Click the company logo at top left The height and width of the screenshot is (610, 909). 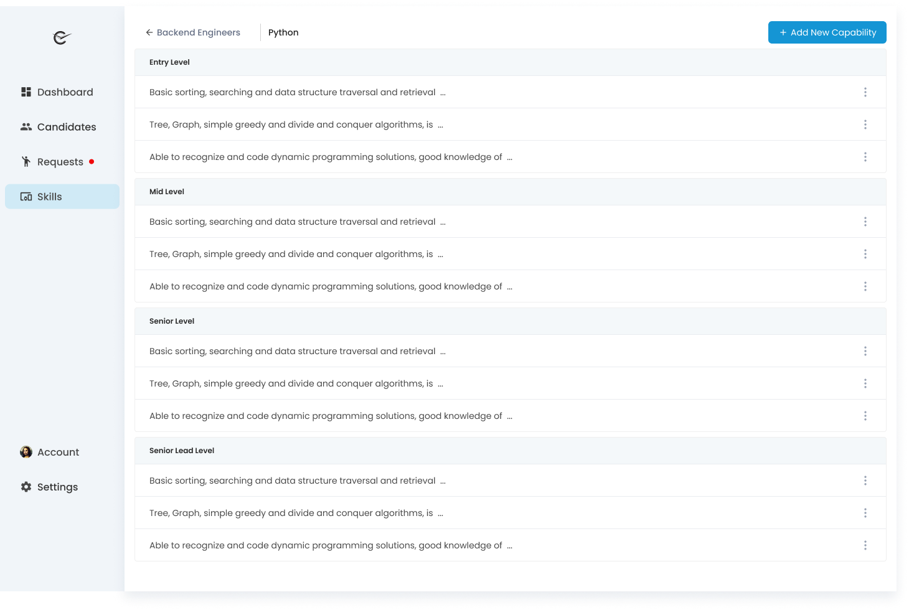pyautogui.click(x=60, y=39)
